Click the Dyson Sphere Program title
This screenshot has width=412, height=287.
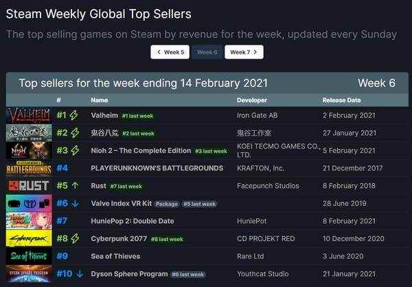pyautogui.click(x=128, y=274)
